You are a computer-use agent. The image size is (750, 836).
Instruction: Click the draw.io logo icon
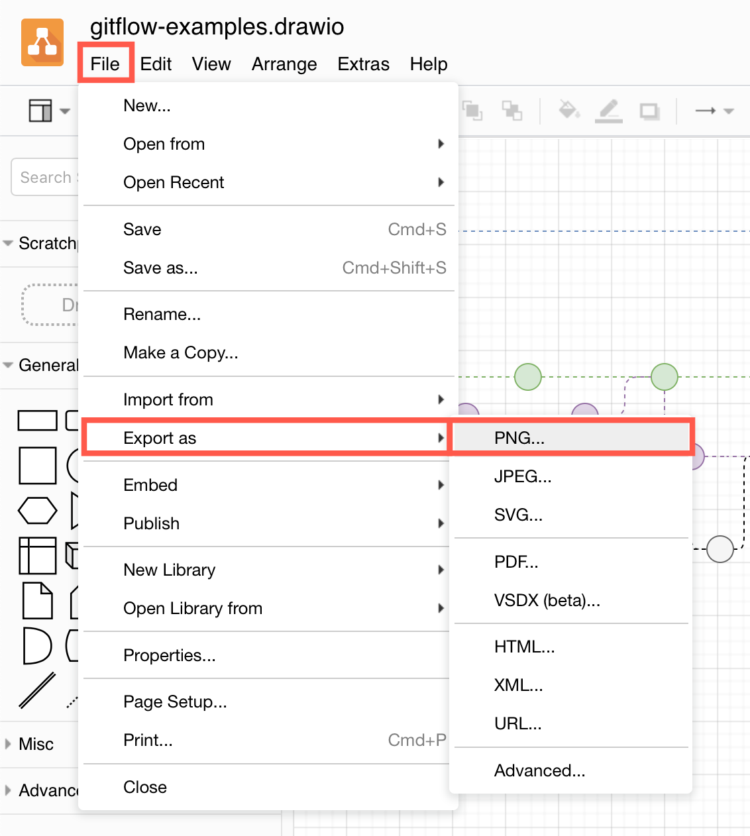(x=42, y=42)
